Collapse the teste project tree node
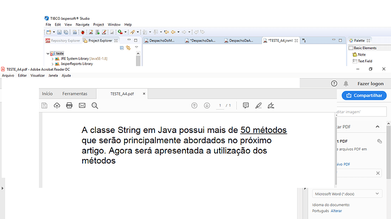Image resolution: width=391 pixels, height=219 pixels. click(x=48, y=54)
